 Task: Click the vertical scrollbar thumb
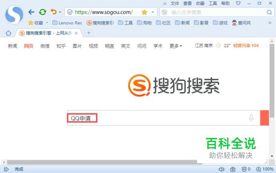pos(272,81)
